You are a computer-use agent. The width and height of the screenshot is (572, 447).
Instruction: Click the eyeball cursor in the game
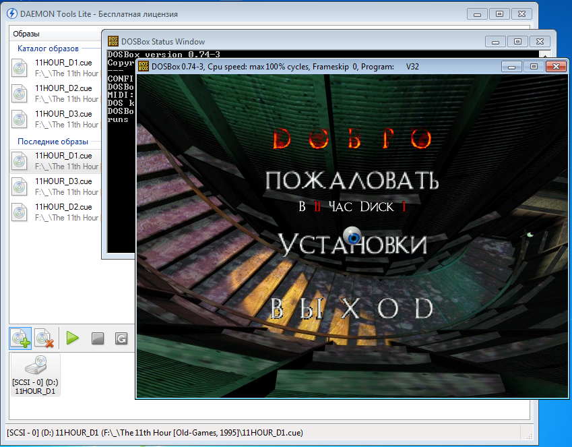[x=352, y=236]
